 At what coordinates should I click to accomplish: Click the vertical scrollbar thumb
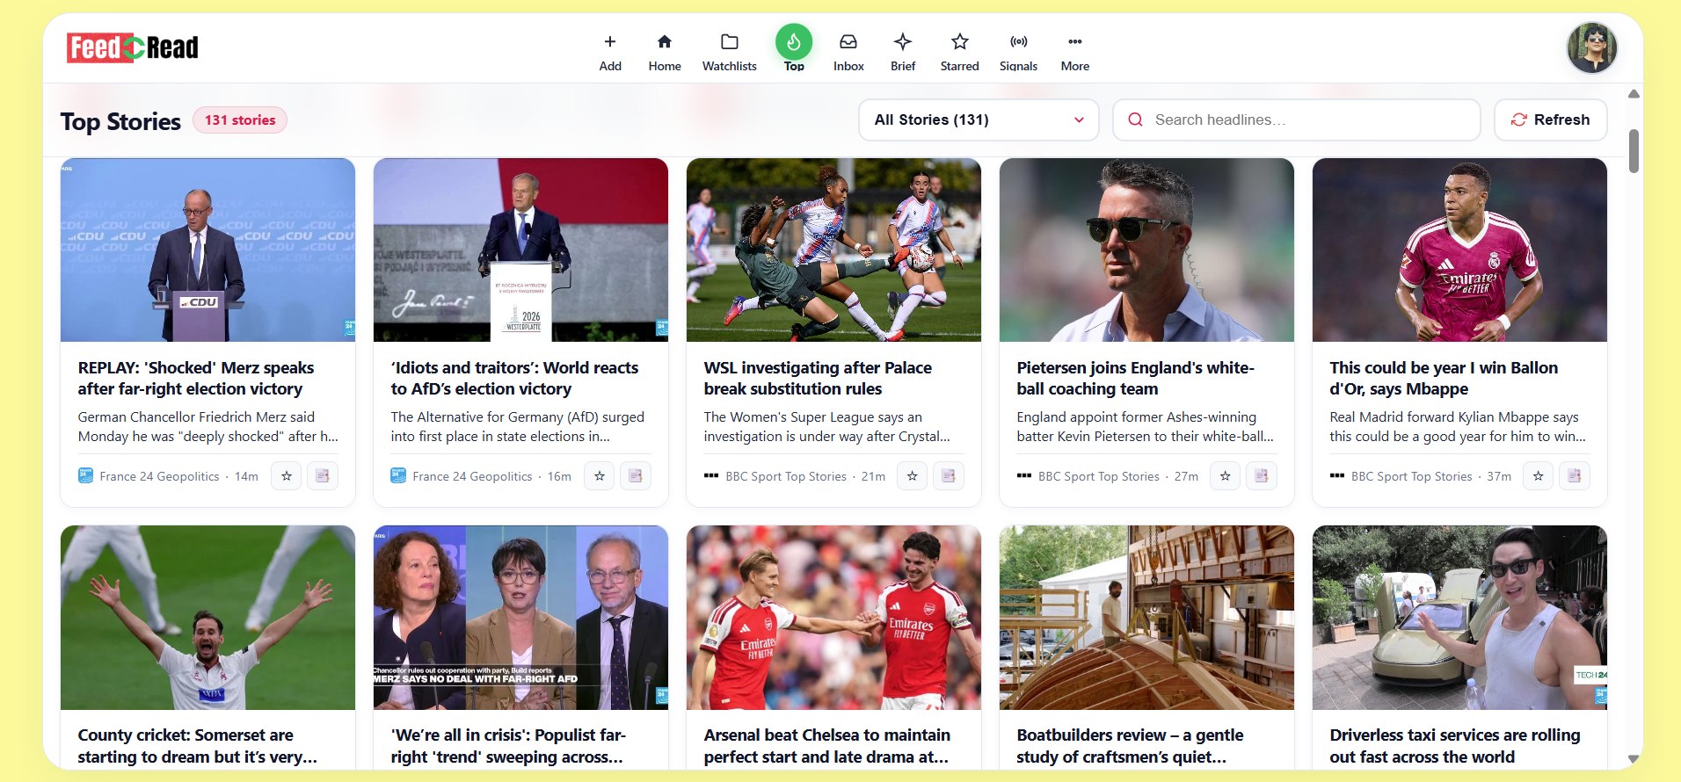[1634, 151]
